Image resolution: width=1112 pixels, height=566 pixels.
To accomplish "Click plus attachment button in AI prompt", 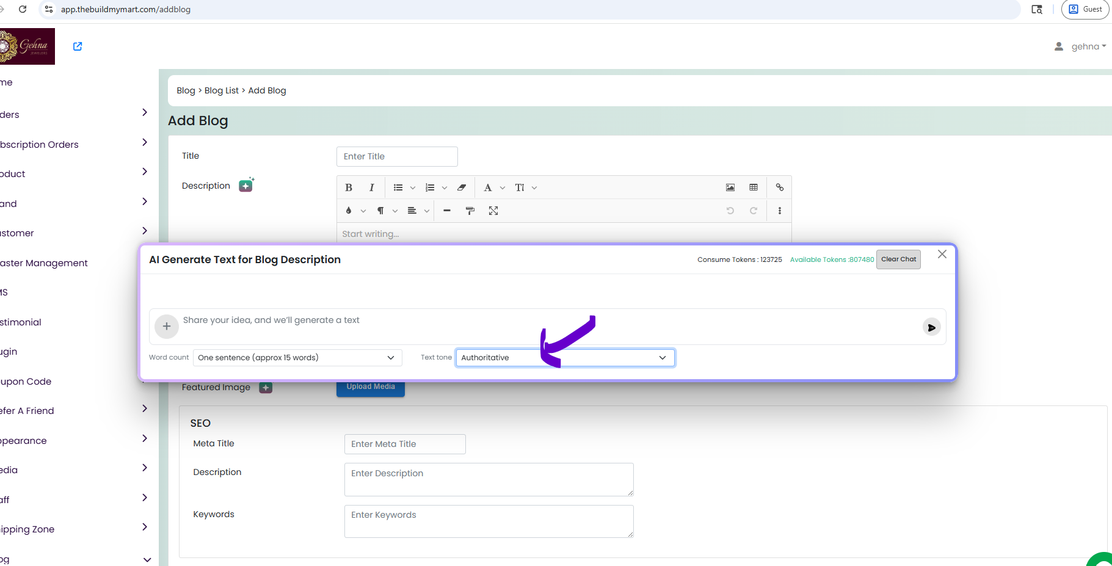I will click(x=167, y=326).
